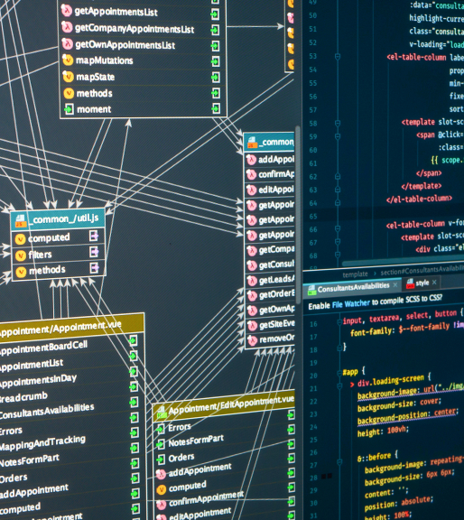
Task: Collapse the &::before fold at line 27
Action: pos(340,462)
